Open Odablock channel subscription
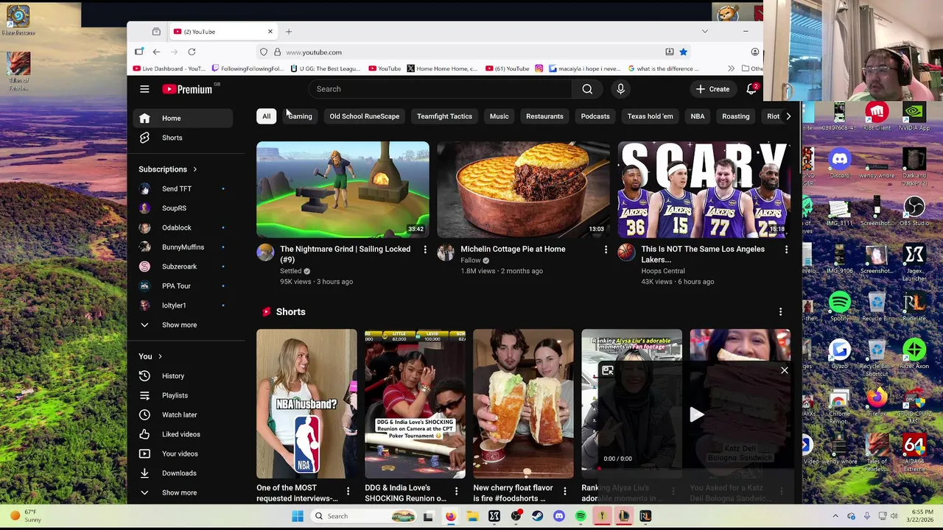The image size is (943, 530). [x=183, y=227]
